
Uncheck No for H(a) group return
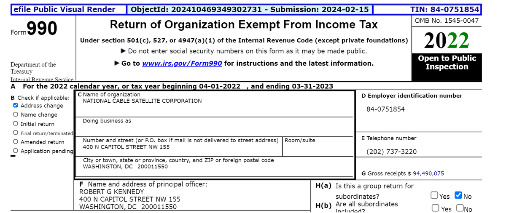(x=458, y=196)
